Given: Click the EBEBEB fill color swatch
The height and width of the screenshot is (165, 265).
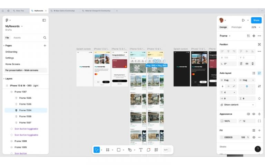Looking at the screenshot, I should pos(222,137).
